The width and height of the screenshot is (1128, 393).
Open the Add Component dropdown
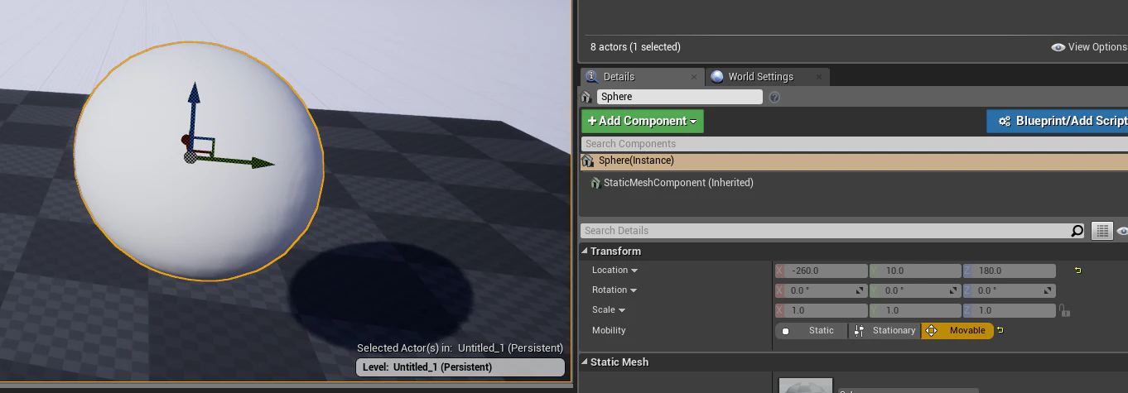click(643, 122)
